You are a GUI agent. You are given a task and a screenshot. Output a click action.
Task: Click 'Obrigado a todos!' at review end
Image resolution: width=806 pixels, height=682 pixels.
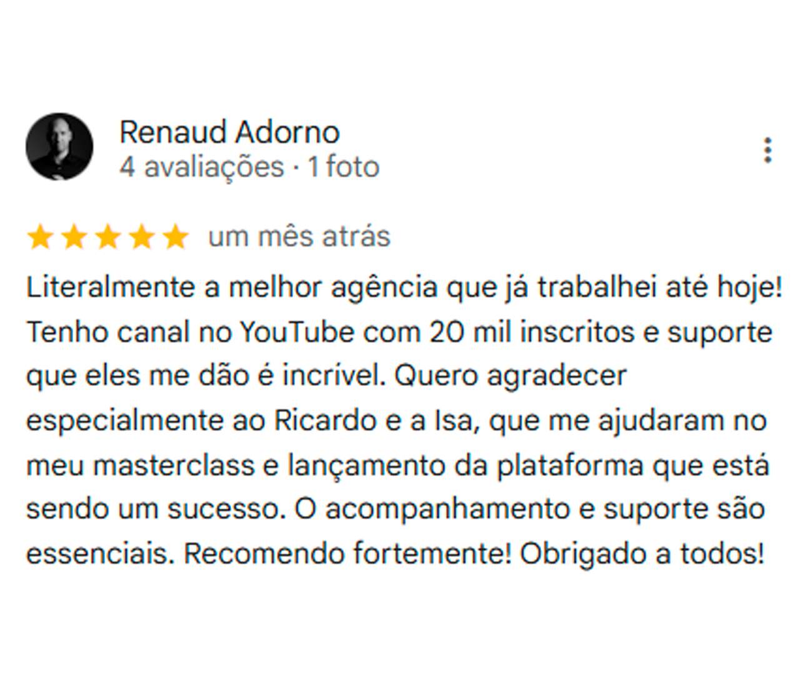pyautogui.click(x=642, y=554)
